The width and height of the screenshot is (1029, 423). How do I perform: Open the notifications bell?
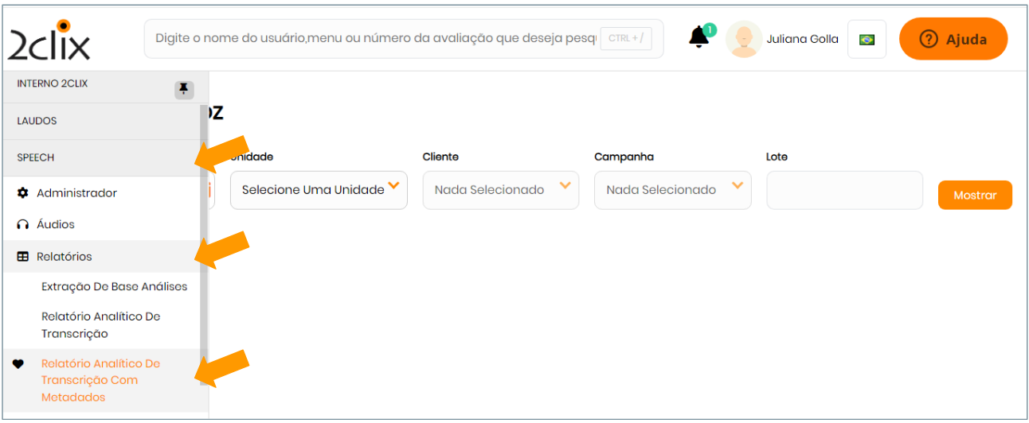[x=699, y=38]
